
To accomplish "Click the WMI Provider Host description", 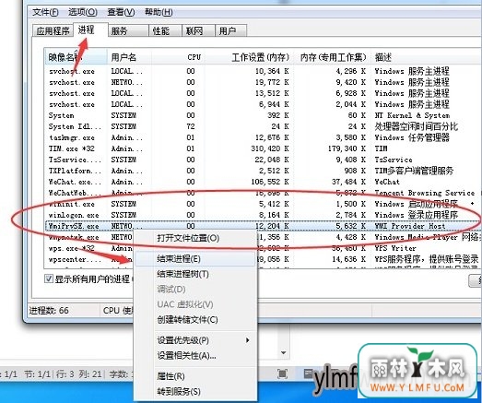I will pos(410,226).
